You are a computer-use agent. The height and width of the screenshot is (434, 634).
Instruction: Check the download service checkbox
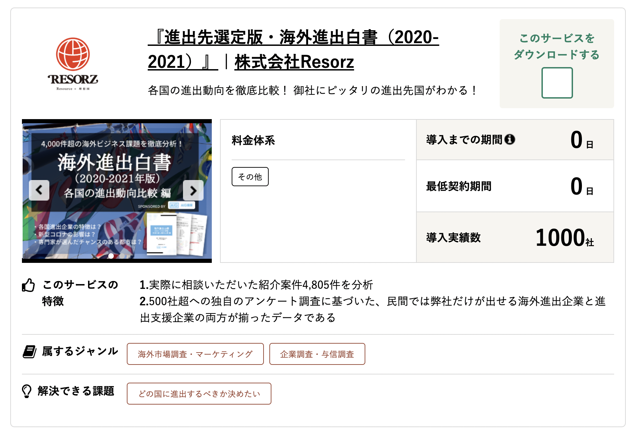click(557, 83)
